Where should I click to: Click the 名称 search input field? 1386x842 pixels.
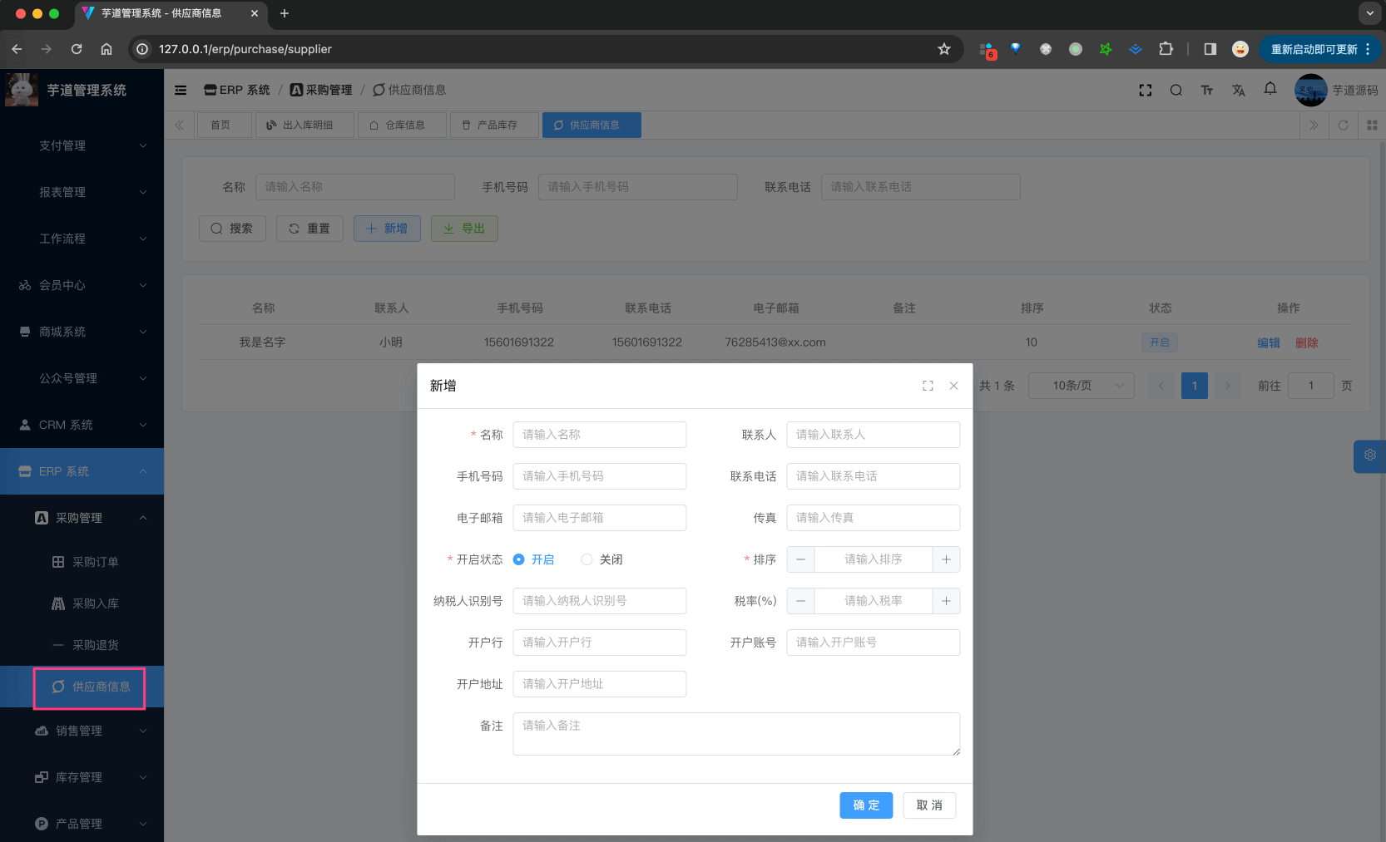click(x=355, y=186)
